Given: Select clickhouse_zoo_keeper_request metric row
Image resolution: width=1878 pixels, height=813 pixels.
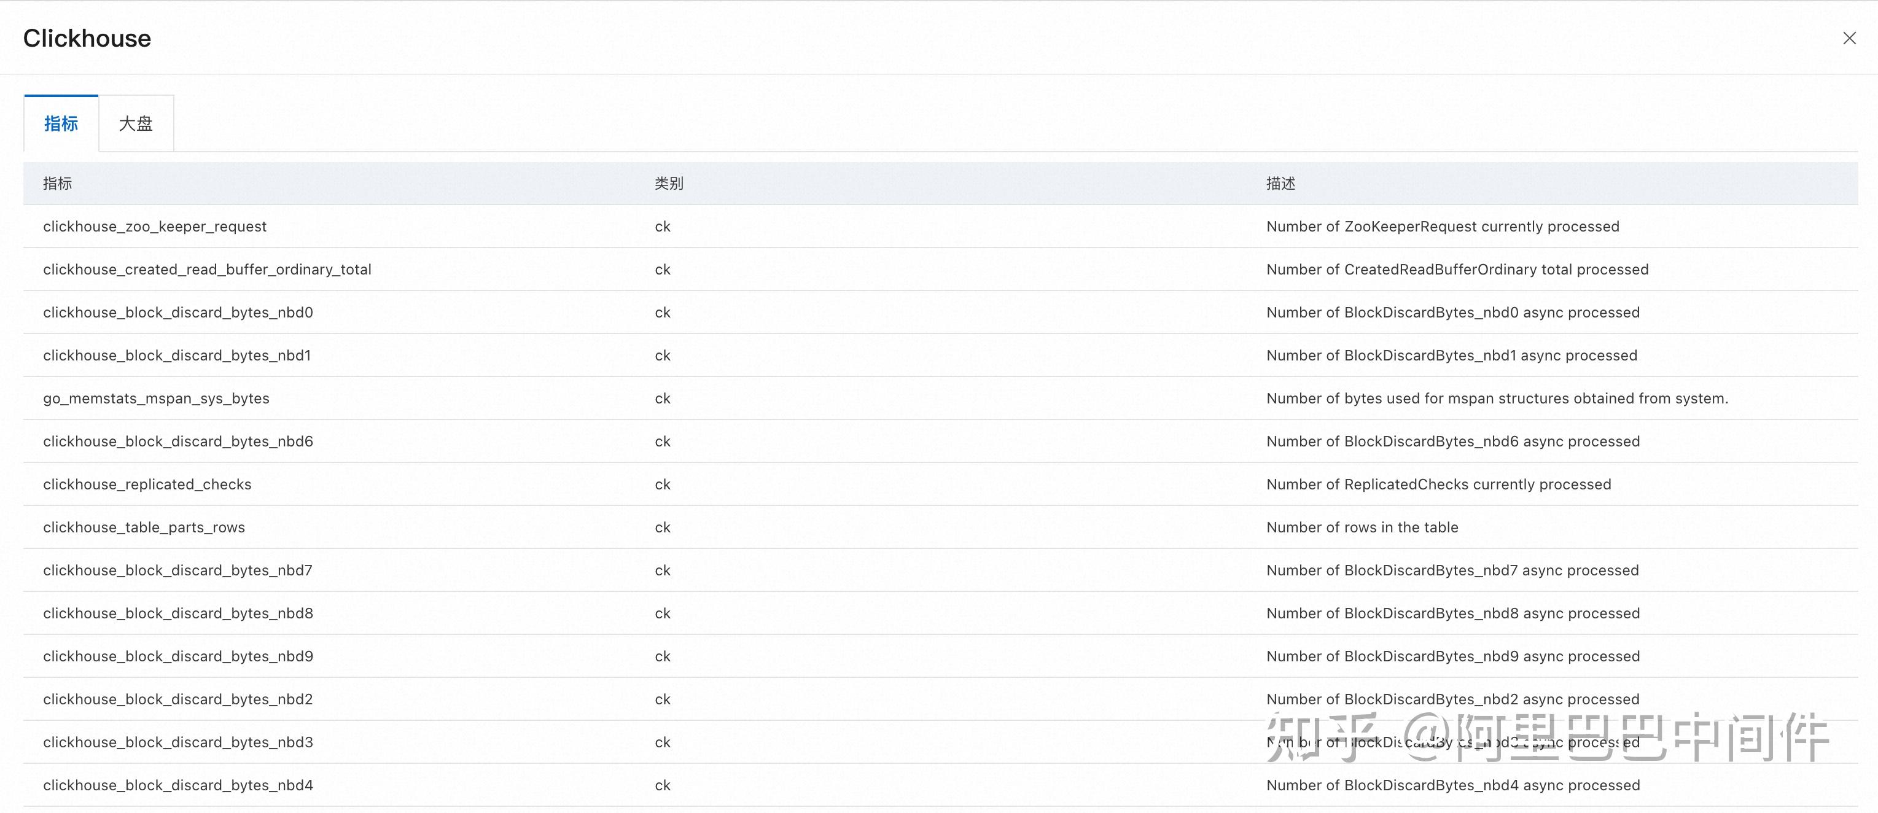Looking at the screenshot, I should [155, 227].
